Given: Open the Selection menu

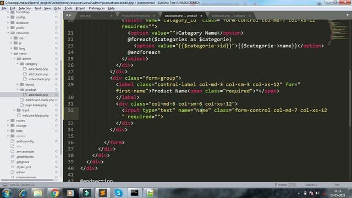Looking at the screenshot, I should (25, 8).
